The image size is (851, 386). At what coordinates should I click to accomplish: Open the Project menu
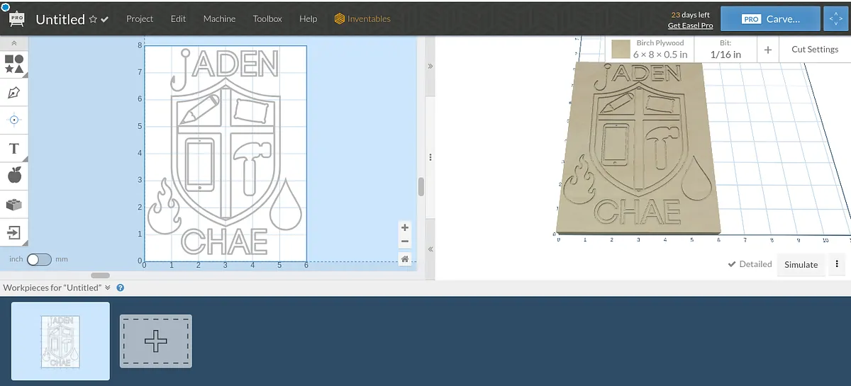tap(140, 19)
